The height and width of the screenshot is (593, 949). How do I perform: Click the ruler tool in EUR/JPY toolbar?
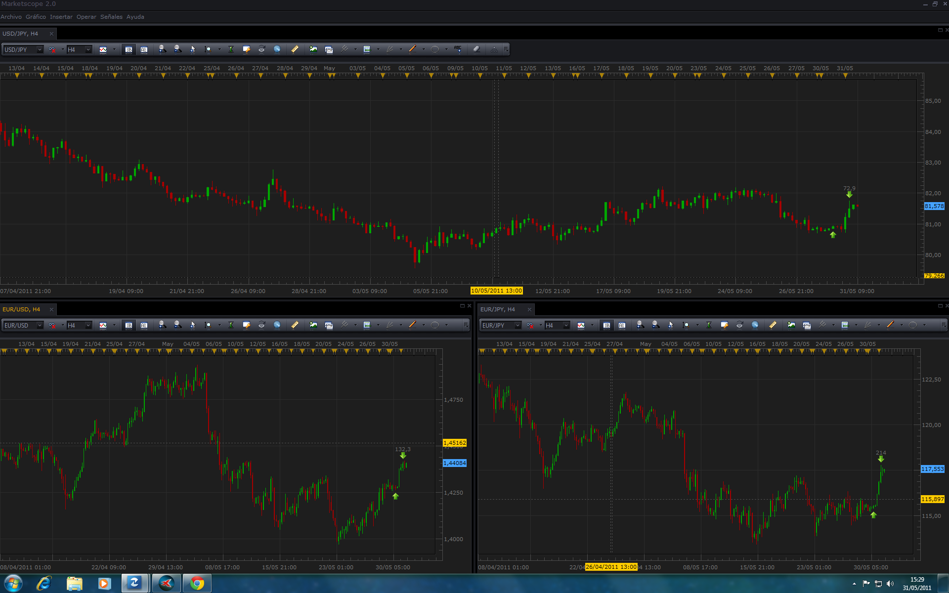tap(773, 325)
